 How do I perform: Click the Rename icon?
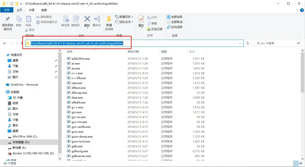[97, 19]
